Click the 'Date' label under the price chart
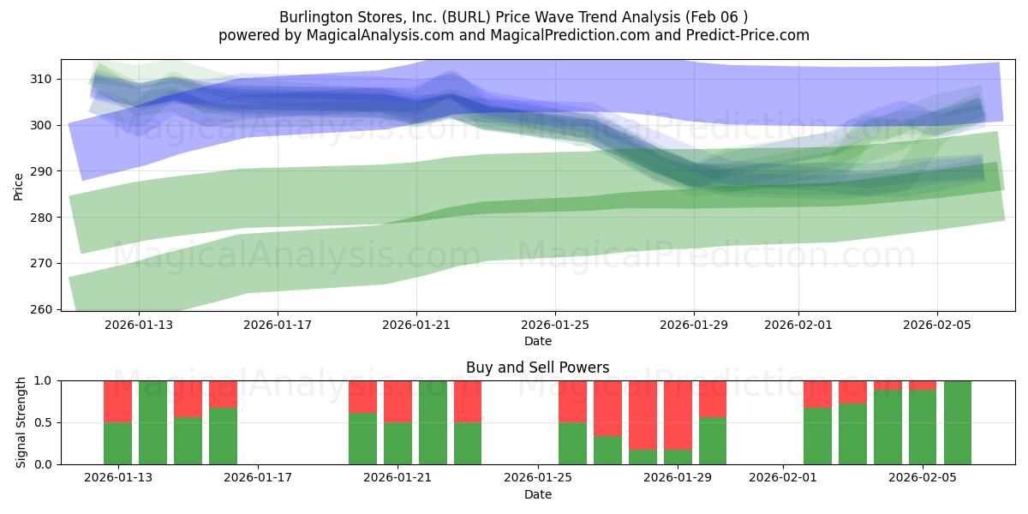 (538, 341)
